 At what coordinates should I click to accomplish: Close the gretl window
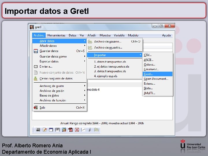[170, 26]
